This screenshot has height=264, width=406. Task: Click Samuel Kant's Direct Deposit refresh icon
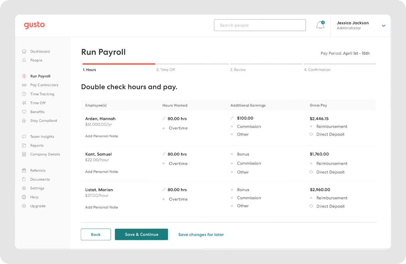coord(312,172)
